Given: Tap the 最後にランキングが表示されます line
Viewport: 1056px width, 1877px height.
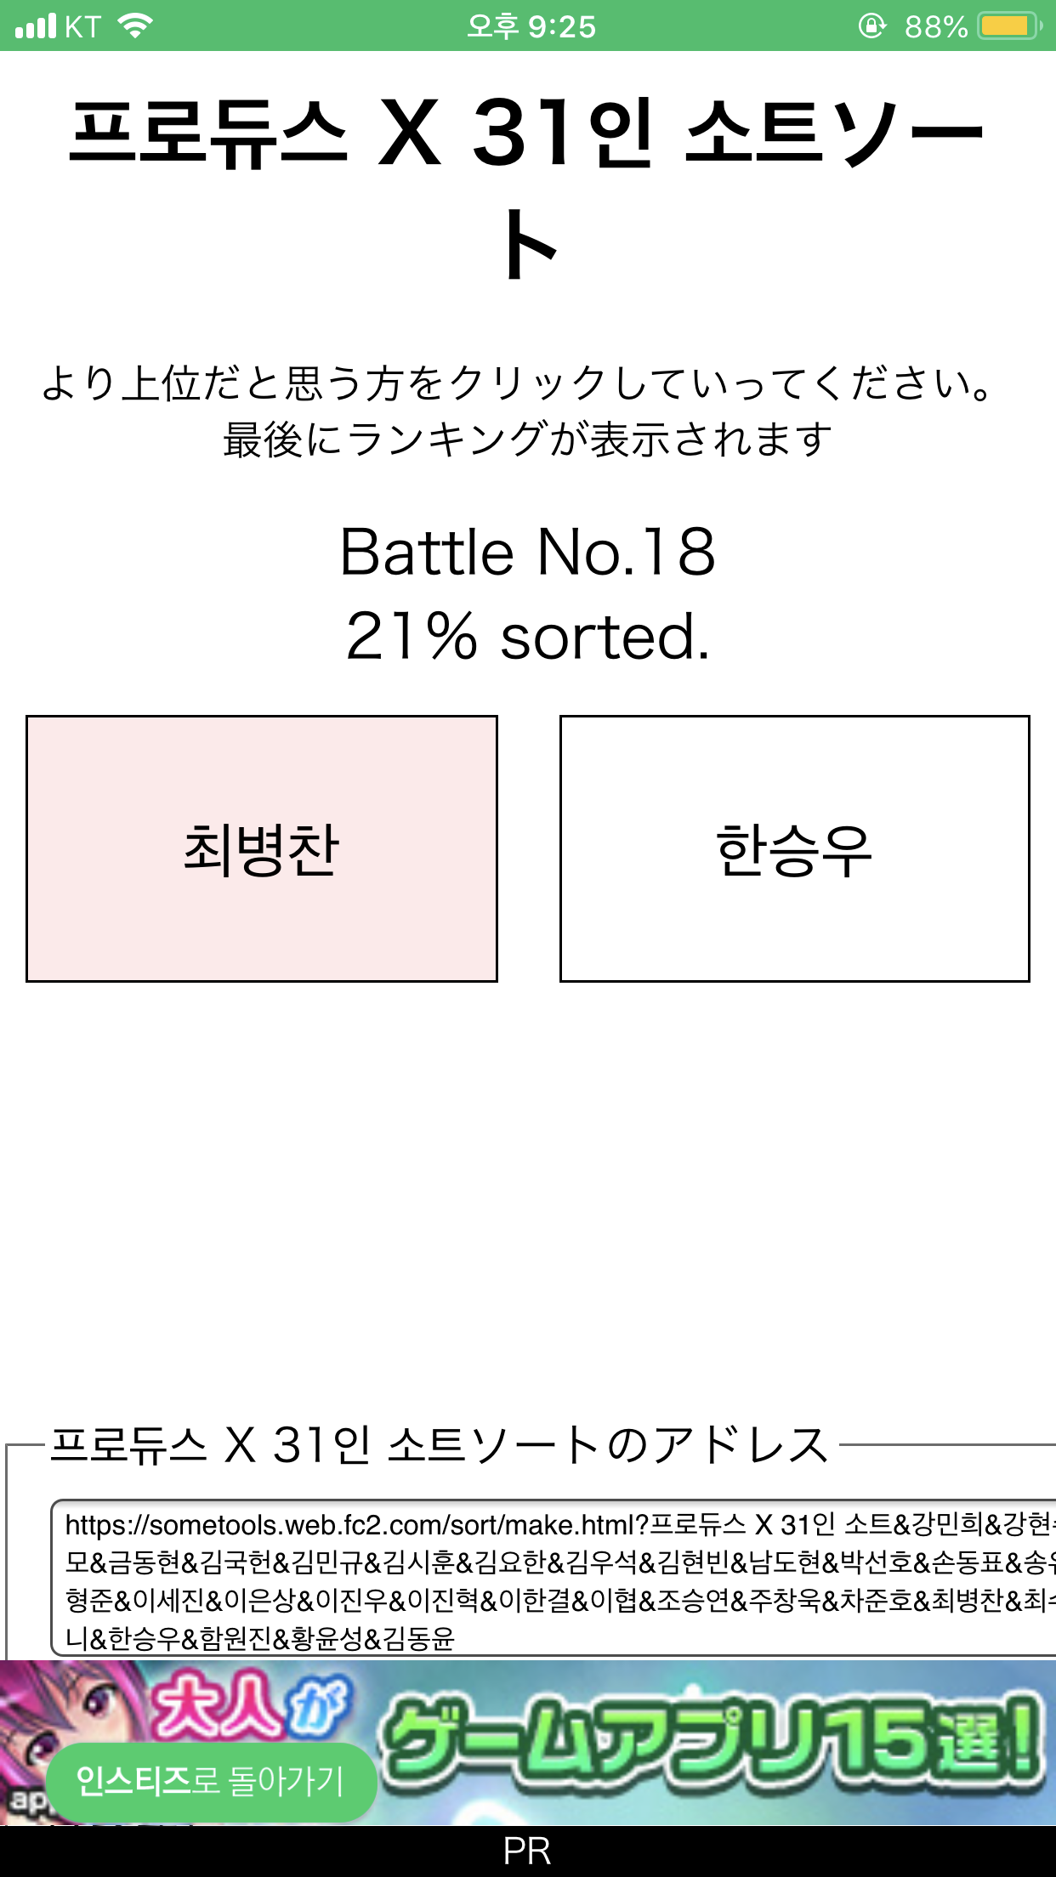Looking at the screenshot, I should [x=527, y=439].
